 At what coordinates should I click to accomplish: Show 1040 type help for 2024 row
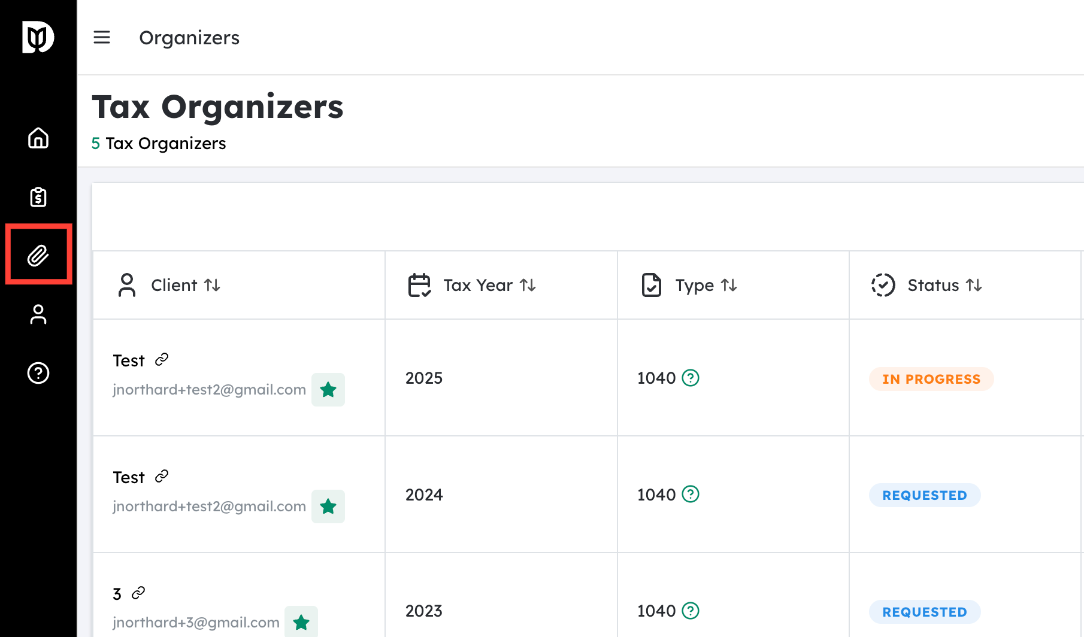pos(691,495)
